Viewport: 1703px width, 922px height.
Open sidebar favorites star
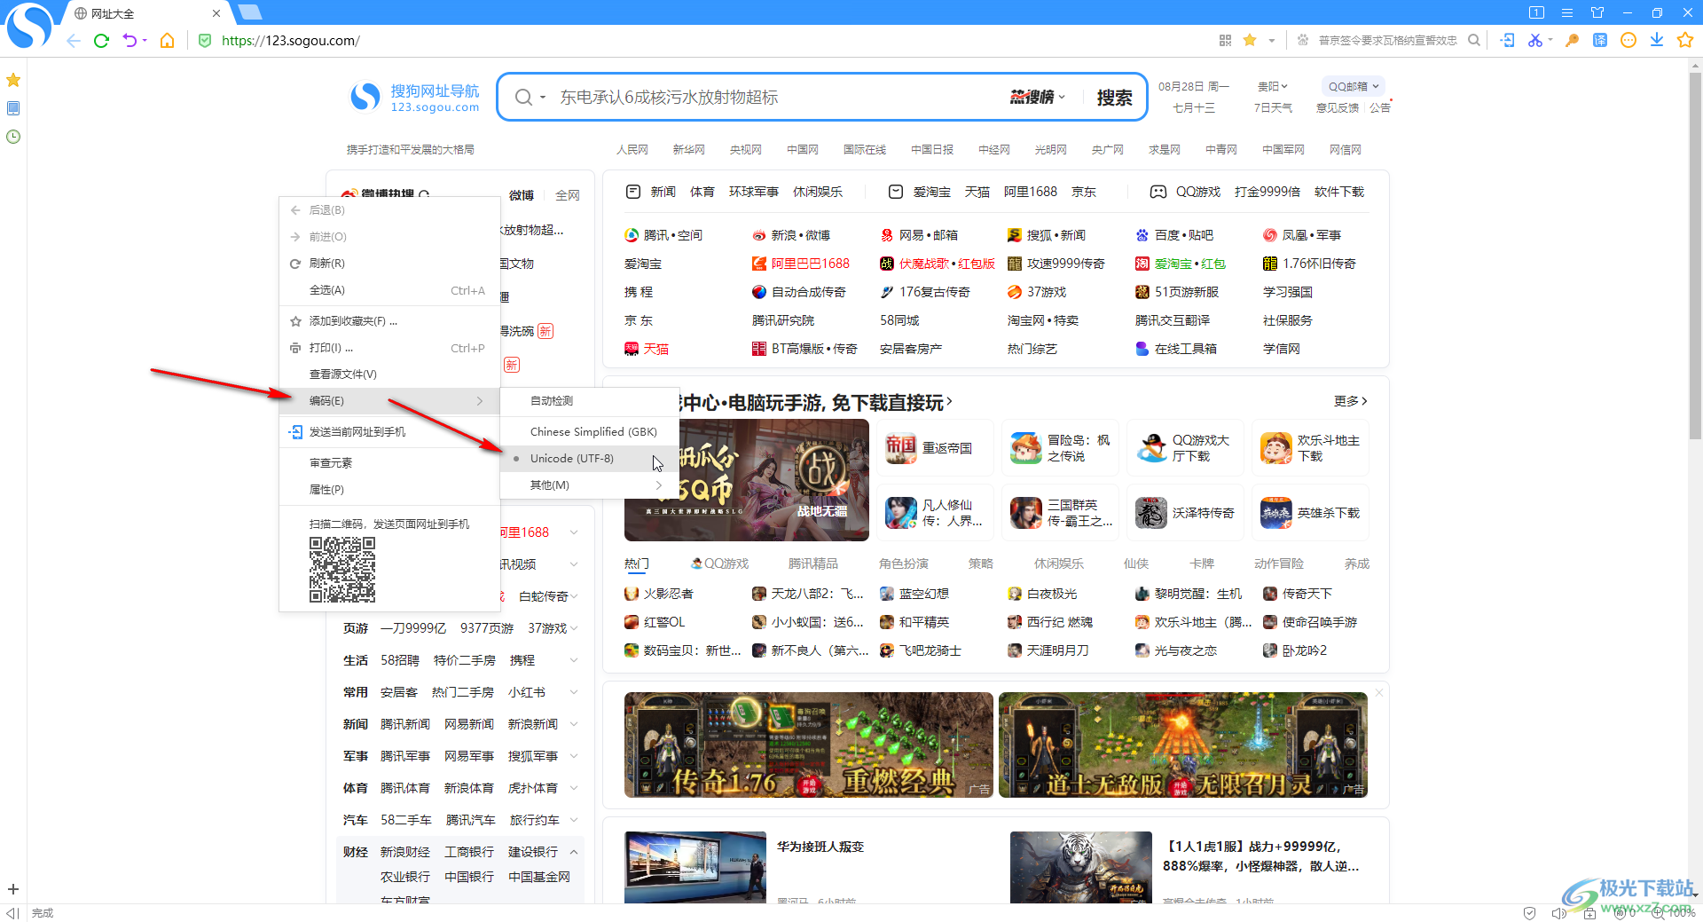[13, 80]
